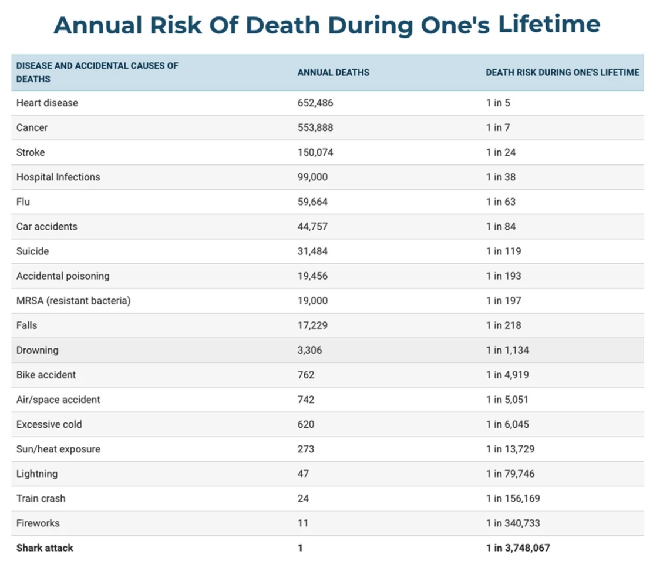The image size is (653, 564).
Task: Select the "Car accidents" row label
Action: [x=46, y=226]
